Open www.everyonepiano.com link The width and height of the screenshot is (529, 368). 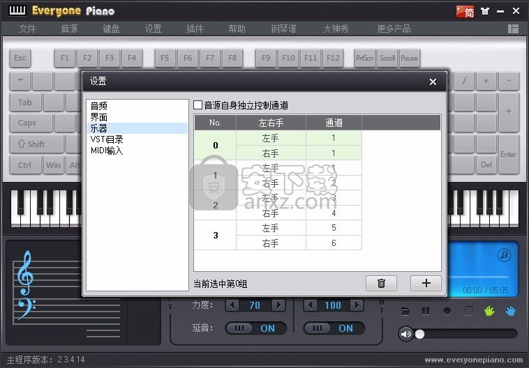(474, 360)
